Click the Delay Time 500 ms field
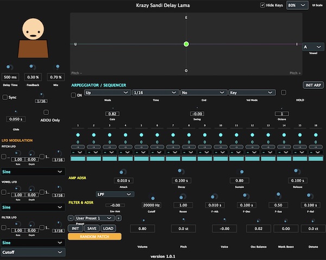Image resolution: width=326 pixels, height=260 pixels. [x=11, y=78]
